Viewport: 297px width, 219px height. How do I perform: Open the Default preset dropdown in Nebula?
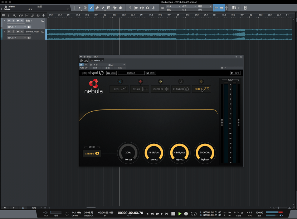point(131,72)
